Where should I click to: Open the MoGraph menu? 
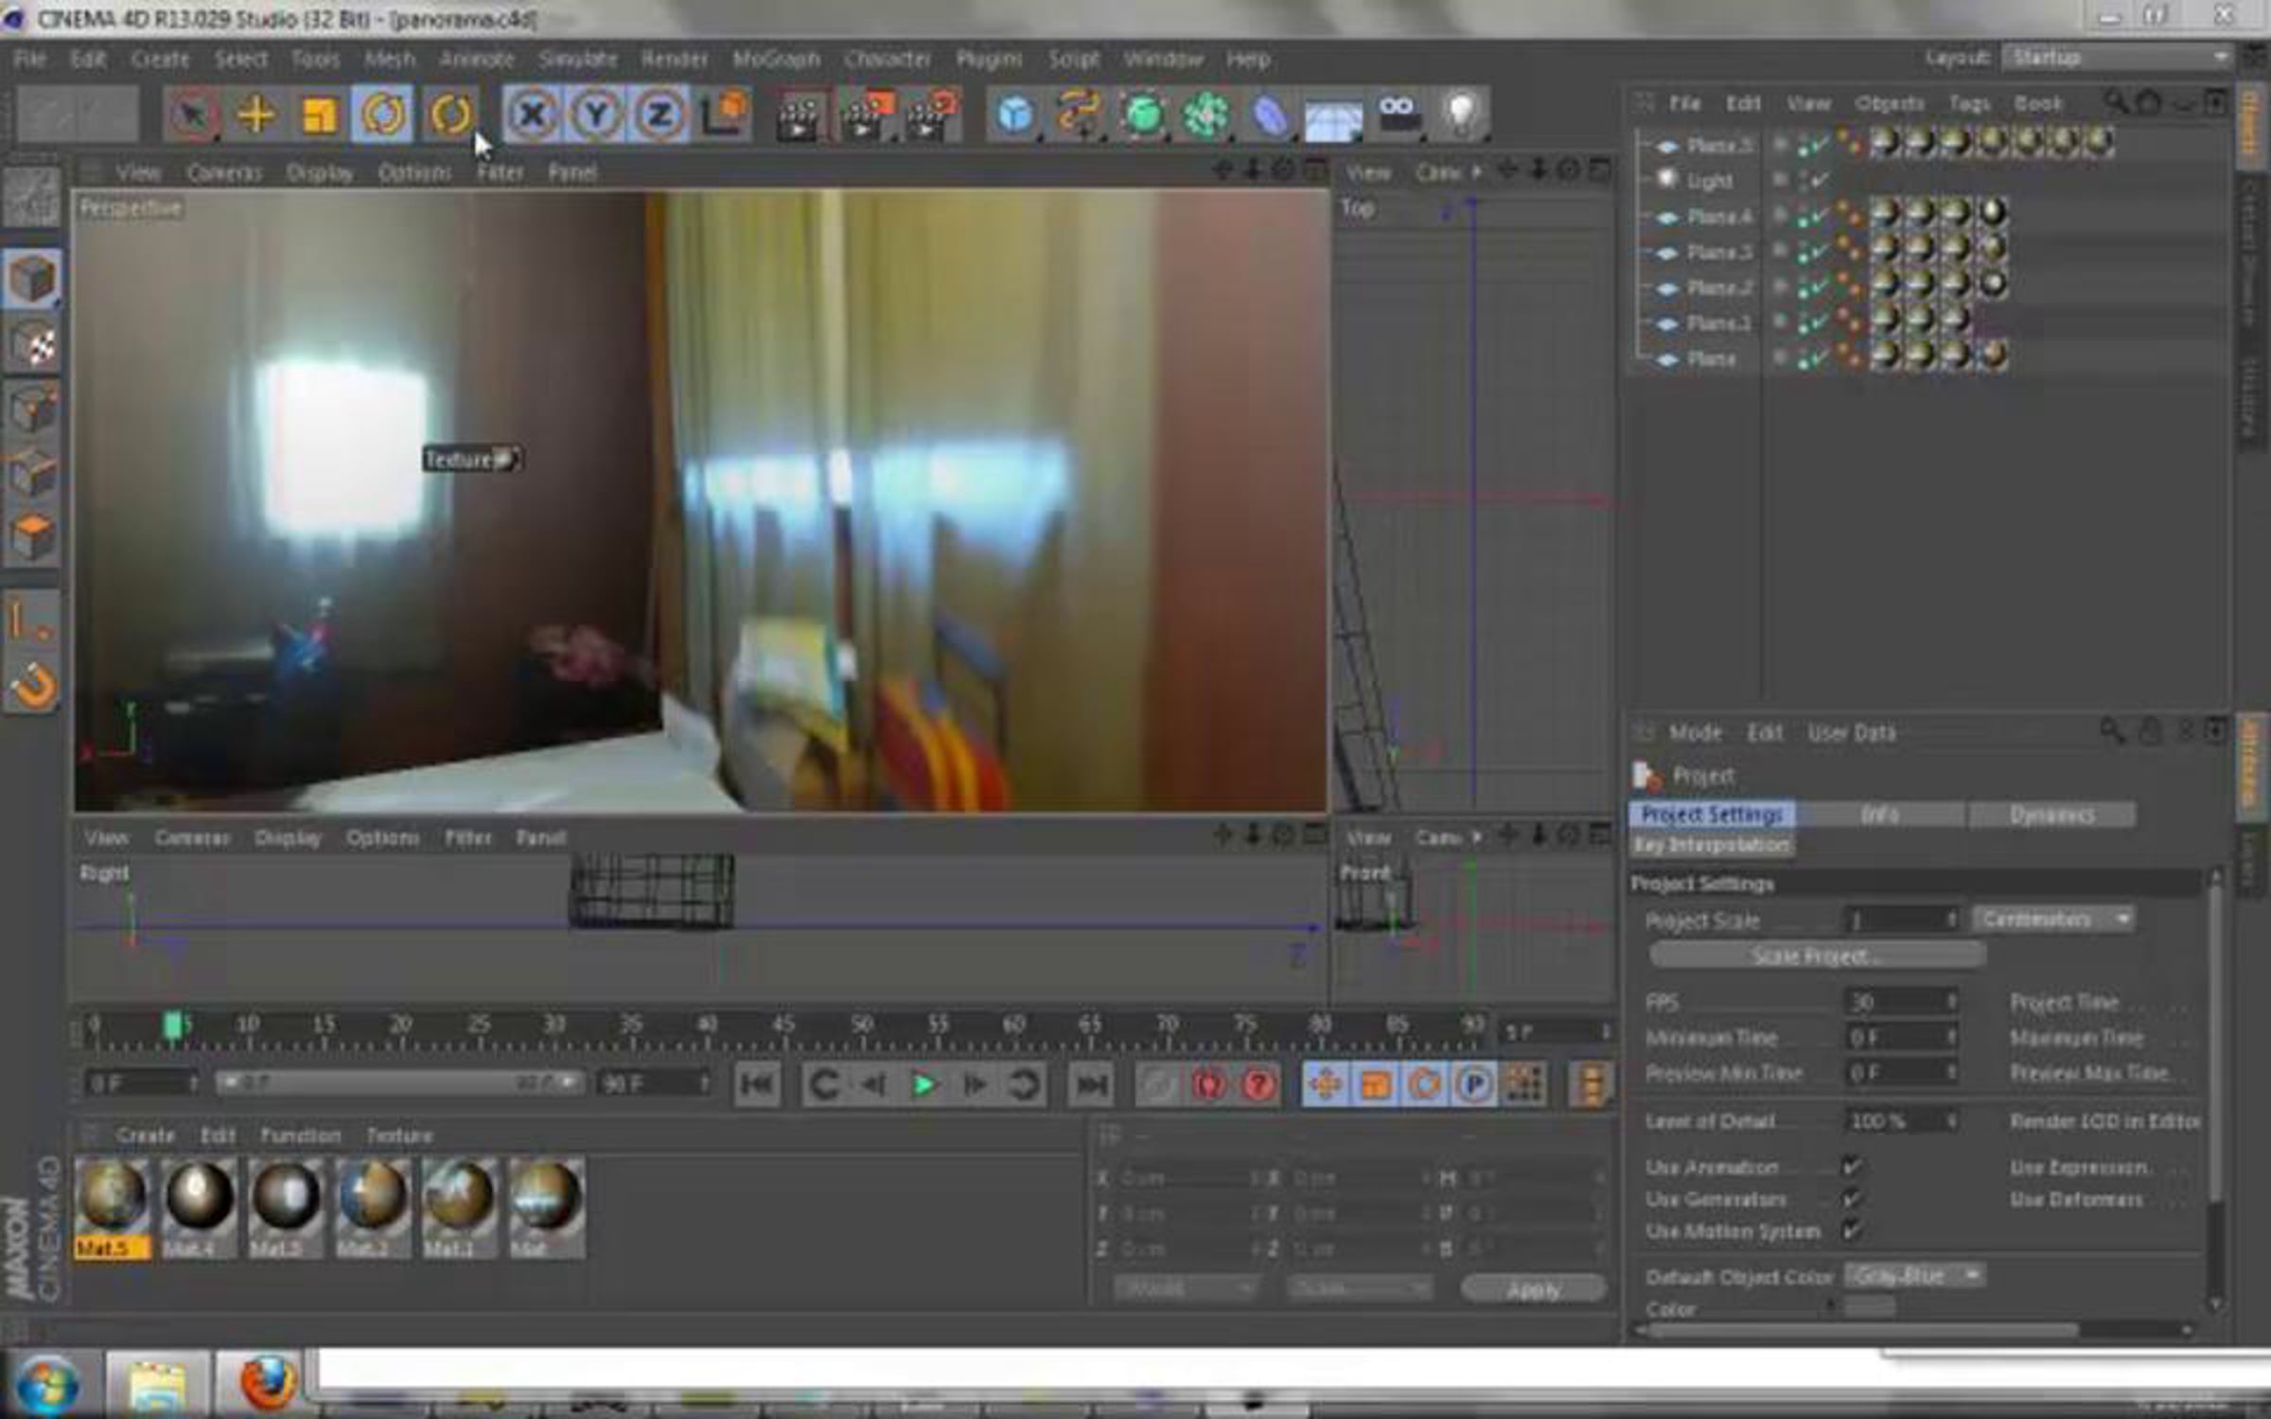click(776, 59)
